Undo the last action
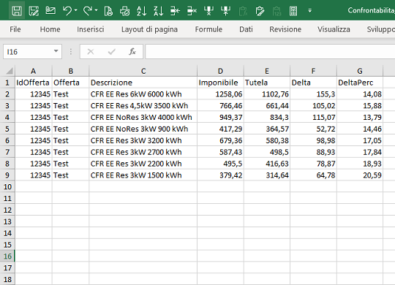Screen dimensions: 395x285 (x=67, y=11)
